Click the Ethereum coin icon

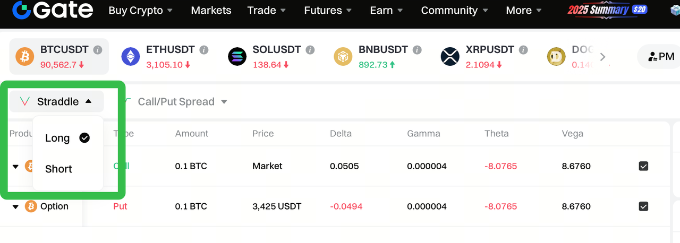pos(131,56)
